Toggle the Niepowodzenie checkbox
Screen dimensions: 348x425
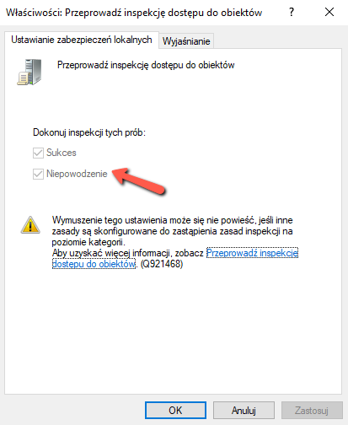click(x=38, y=174)
